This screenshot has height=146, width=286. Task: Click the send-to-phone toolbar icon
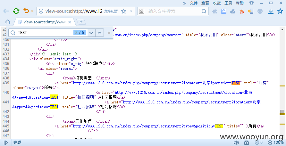point(251,11)
